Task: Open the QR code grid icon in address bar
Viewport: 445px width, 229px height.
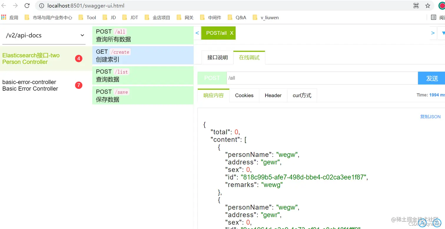Action: coord(416,6)
